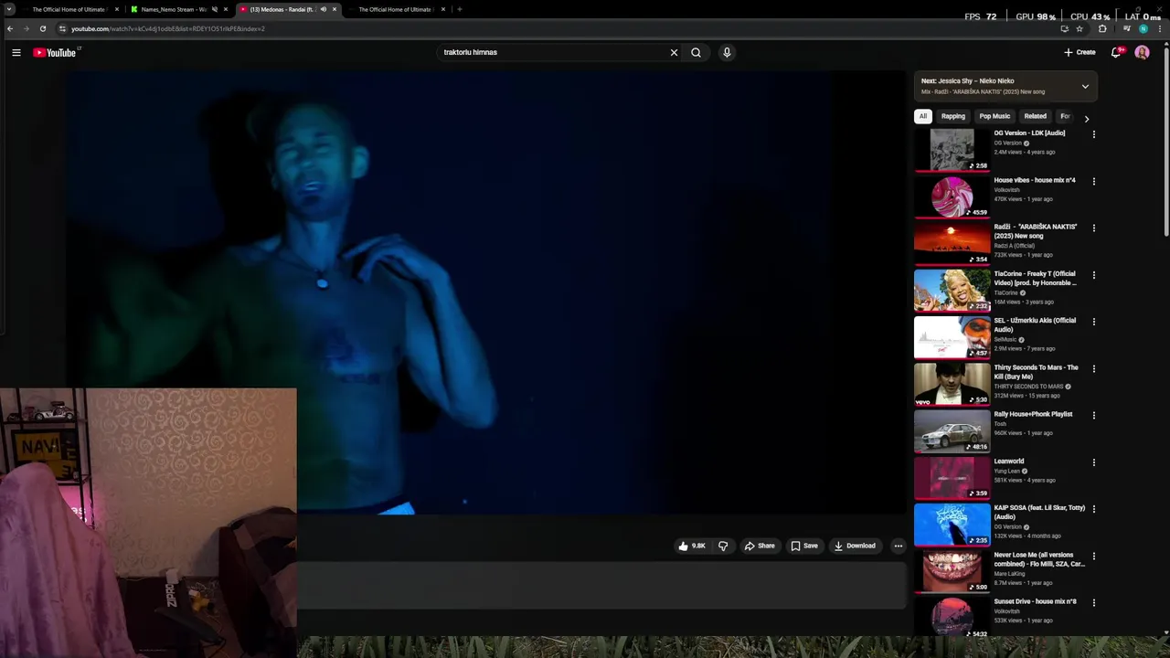The height and width of the screenshot is (658, 1170).
Task: Expand the Next: Jessica Shy playlist panel
Action: [1085, 87]
